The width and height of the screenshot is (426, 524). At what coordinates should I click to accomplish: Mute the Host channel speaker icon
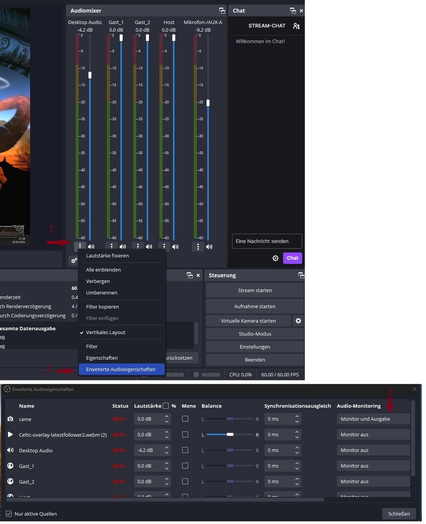click(175, 247)
